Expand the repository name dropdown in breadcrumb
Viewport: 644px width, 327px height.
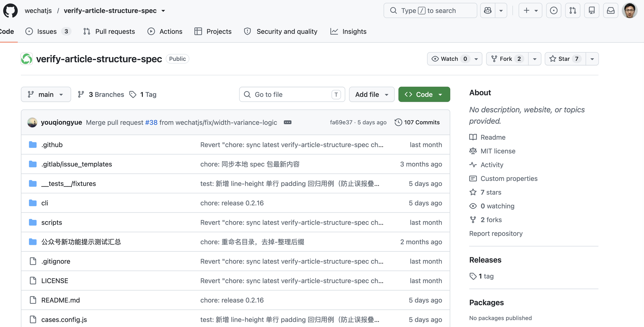[x=163, y=11]
